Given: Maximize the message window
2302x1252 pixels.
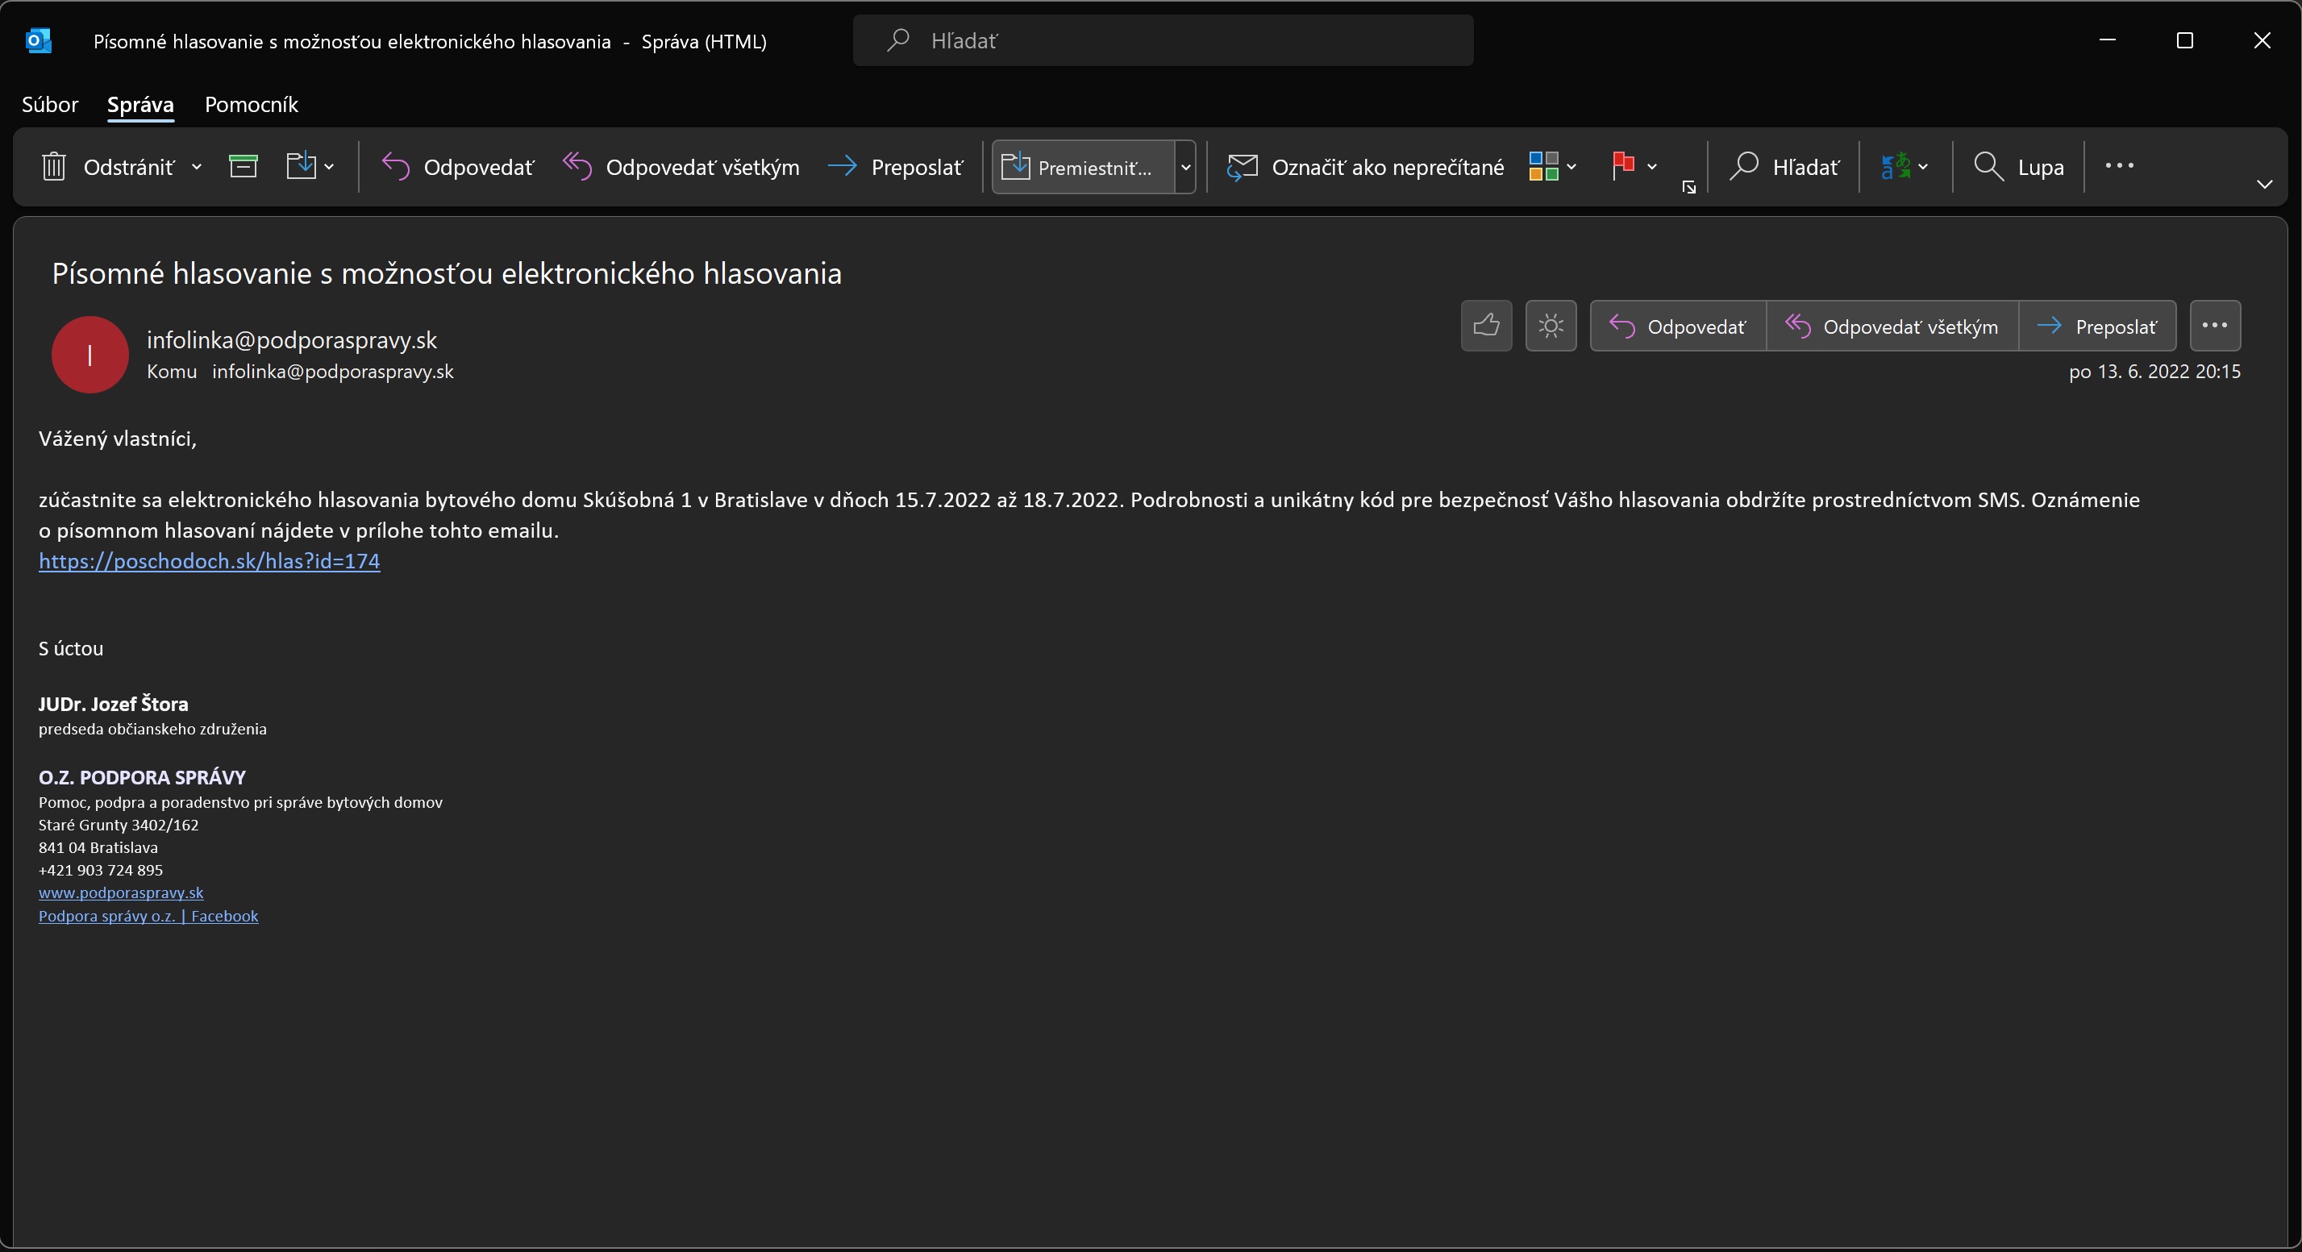Looking at the screenshot, I should 2185,40.
